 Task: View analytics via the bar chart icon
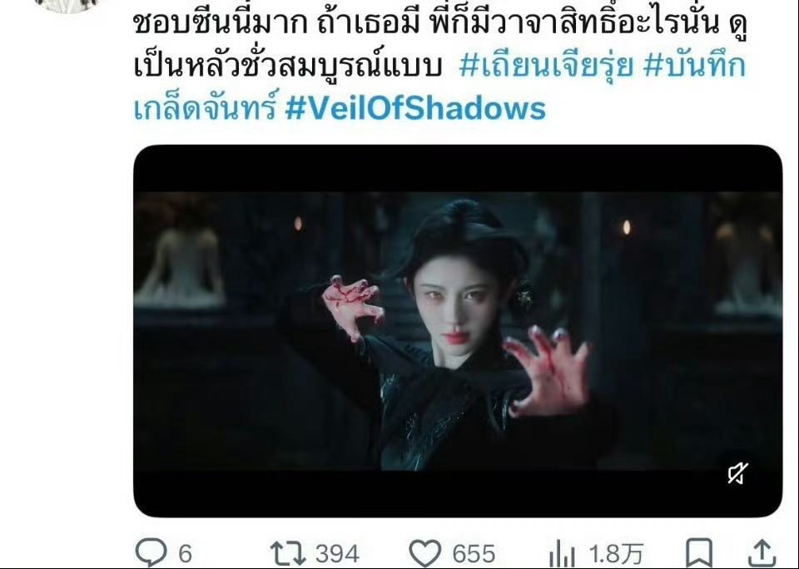[562, 554]
